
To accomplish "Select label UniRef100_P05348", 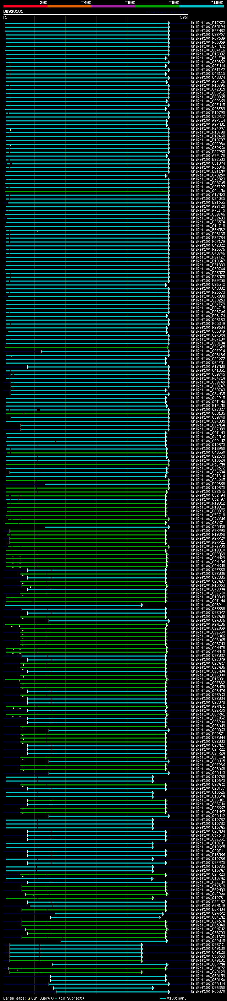I will tap(208, 925).
